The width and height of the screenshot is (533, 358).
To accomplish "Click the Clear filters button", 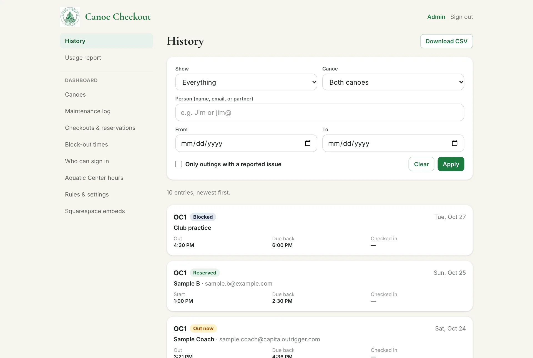I will (x=421, y=164).
